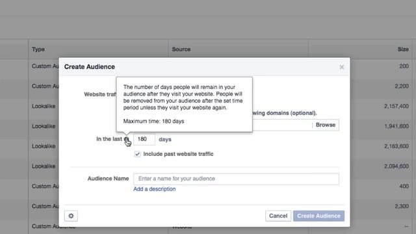Open the Add a description link
The width and height of the screenshot is (416, 234).
click(x=155, y=189)
